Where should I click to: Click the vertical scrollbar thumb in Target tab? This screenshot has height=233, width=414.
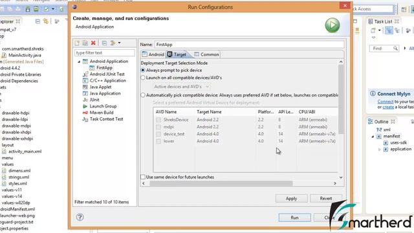pyautogui.click(x=341, y=100)
